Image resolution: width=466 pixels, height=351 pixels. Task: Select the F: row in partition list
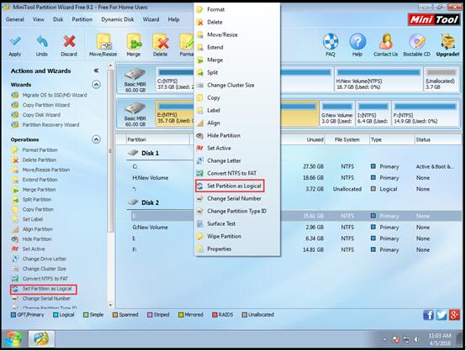pyautogui.click(x=296, y=250)
